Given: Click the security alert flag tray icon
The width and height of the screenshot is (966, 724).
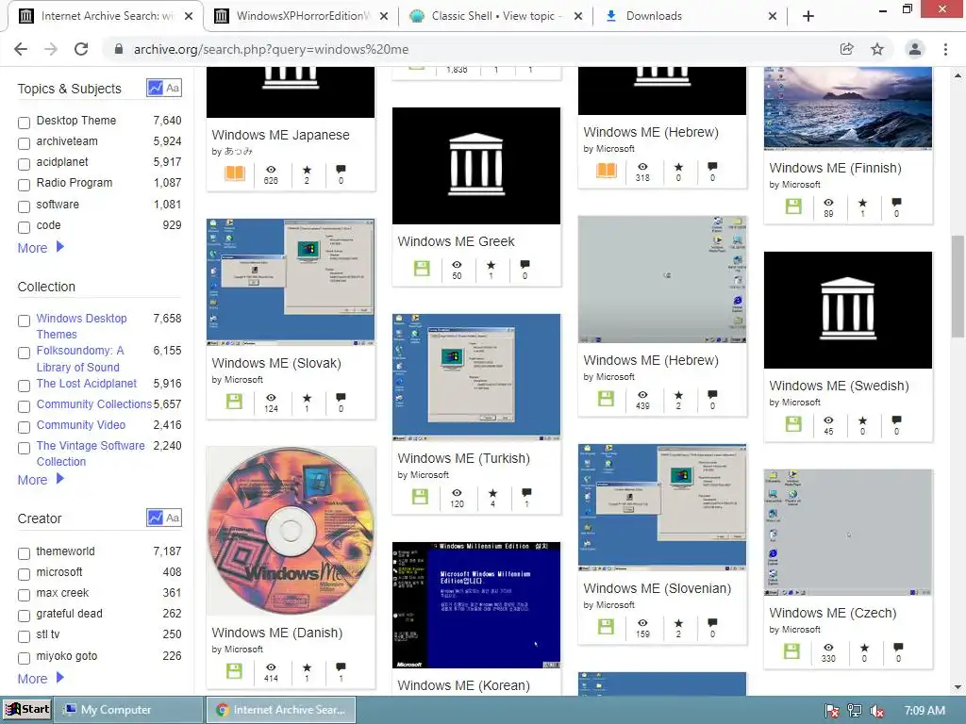Looking at the screenshot, I should [832, 711].
